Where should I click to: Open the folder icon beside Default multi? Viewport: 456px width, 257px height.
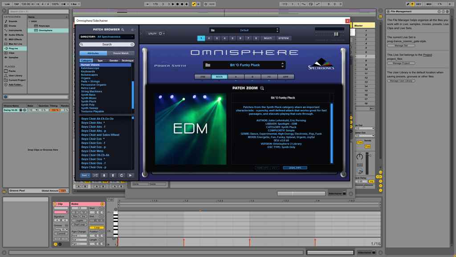[x=212, y=30]
